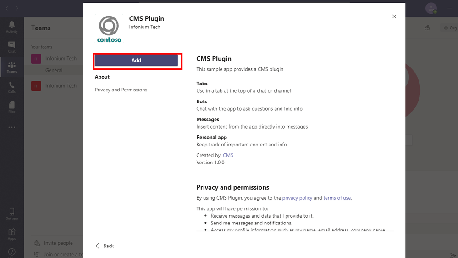Click the purple IT team avatar

36,59
